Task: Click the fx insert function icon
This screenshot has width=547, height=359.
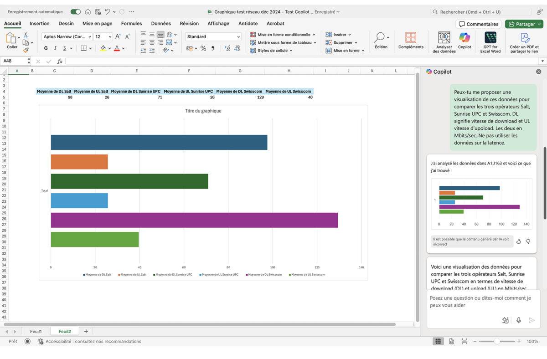Action: (60, 61)
